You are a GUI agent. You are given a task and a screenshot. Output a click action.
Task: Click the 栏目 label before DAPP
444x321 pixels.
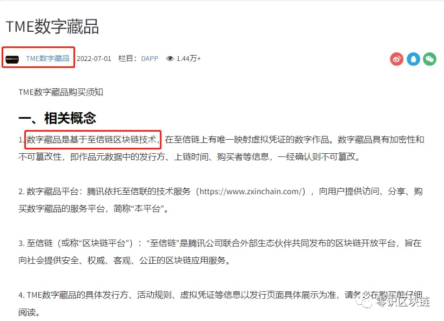(x=127, y=59)
